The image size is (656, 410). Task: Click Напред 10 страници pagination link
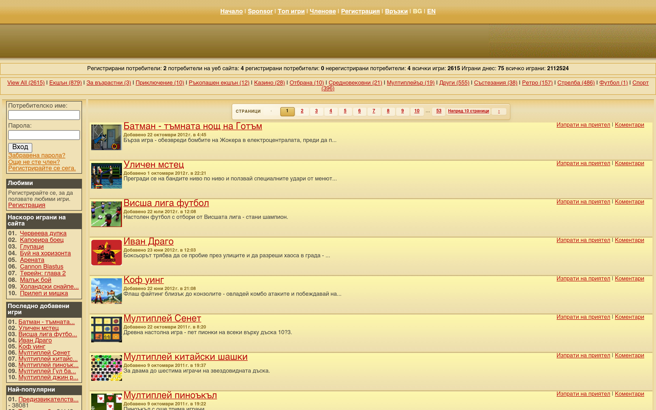(468, 111)
